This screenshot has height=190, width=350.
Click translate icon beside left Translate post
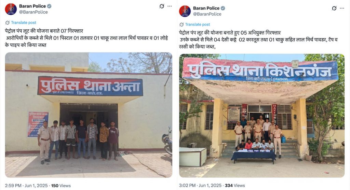pyautogui.click(x=8, y=23)
